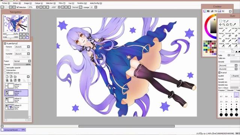Open the Calque menu

tap(39, 3)
